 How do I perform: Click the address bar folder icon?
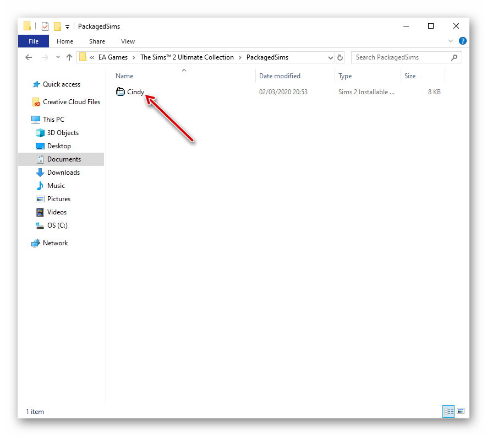[83, 57]
